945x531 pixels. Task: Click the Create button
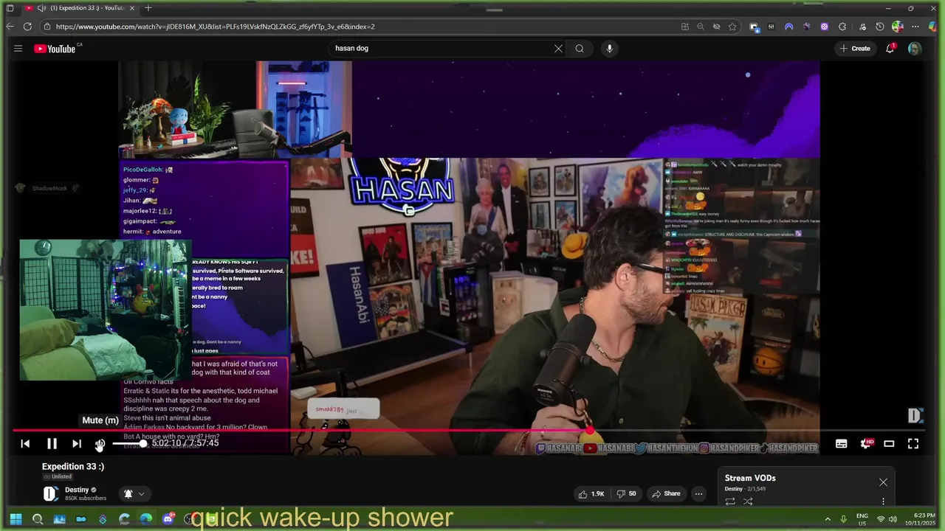tap(855, 49)
